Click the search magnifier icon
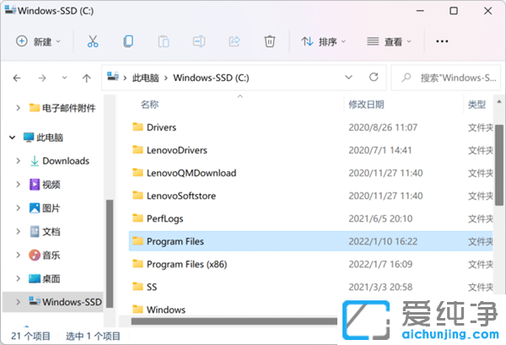 406,78
